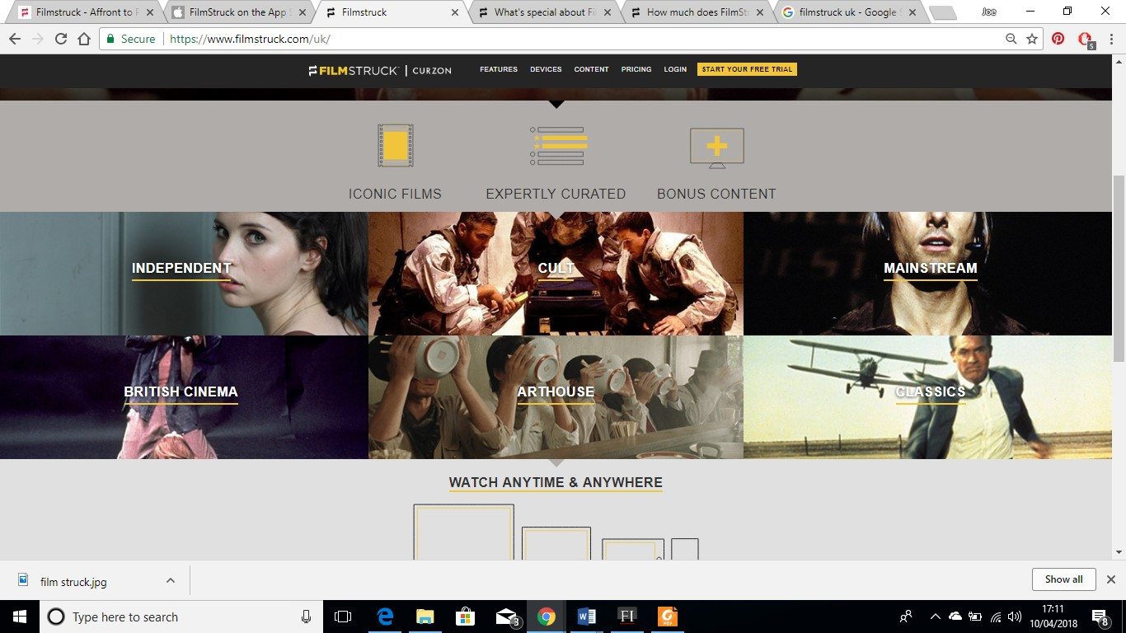Click the Login link
The height and width of the screenshot is (633, 1126).
tap(675, 69)
